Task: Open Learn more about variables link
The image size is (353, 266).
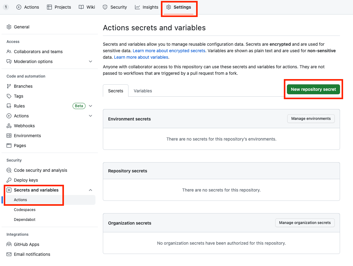Action: point(141,57)
